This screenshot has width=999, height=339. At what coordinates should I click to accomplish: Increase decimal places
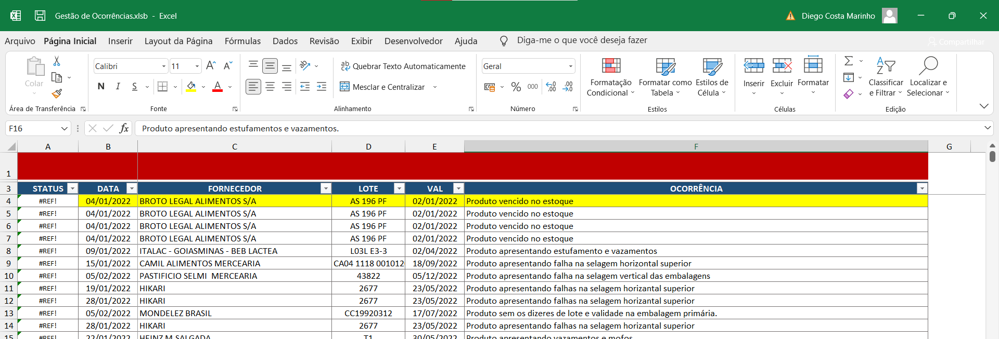click(551, 87)
